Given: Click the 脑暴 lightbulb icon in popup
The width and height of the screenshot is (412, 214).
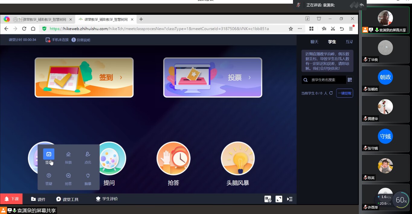Looking at the screenshot, I should (x=88, y=176).
